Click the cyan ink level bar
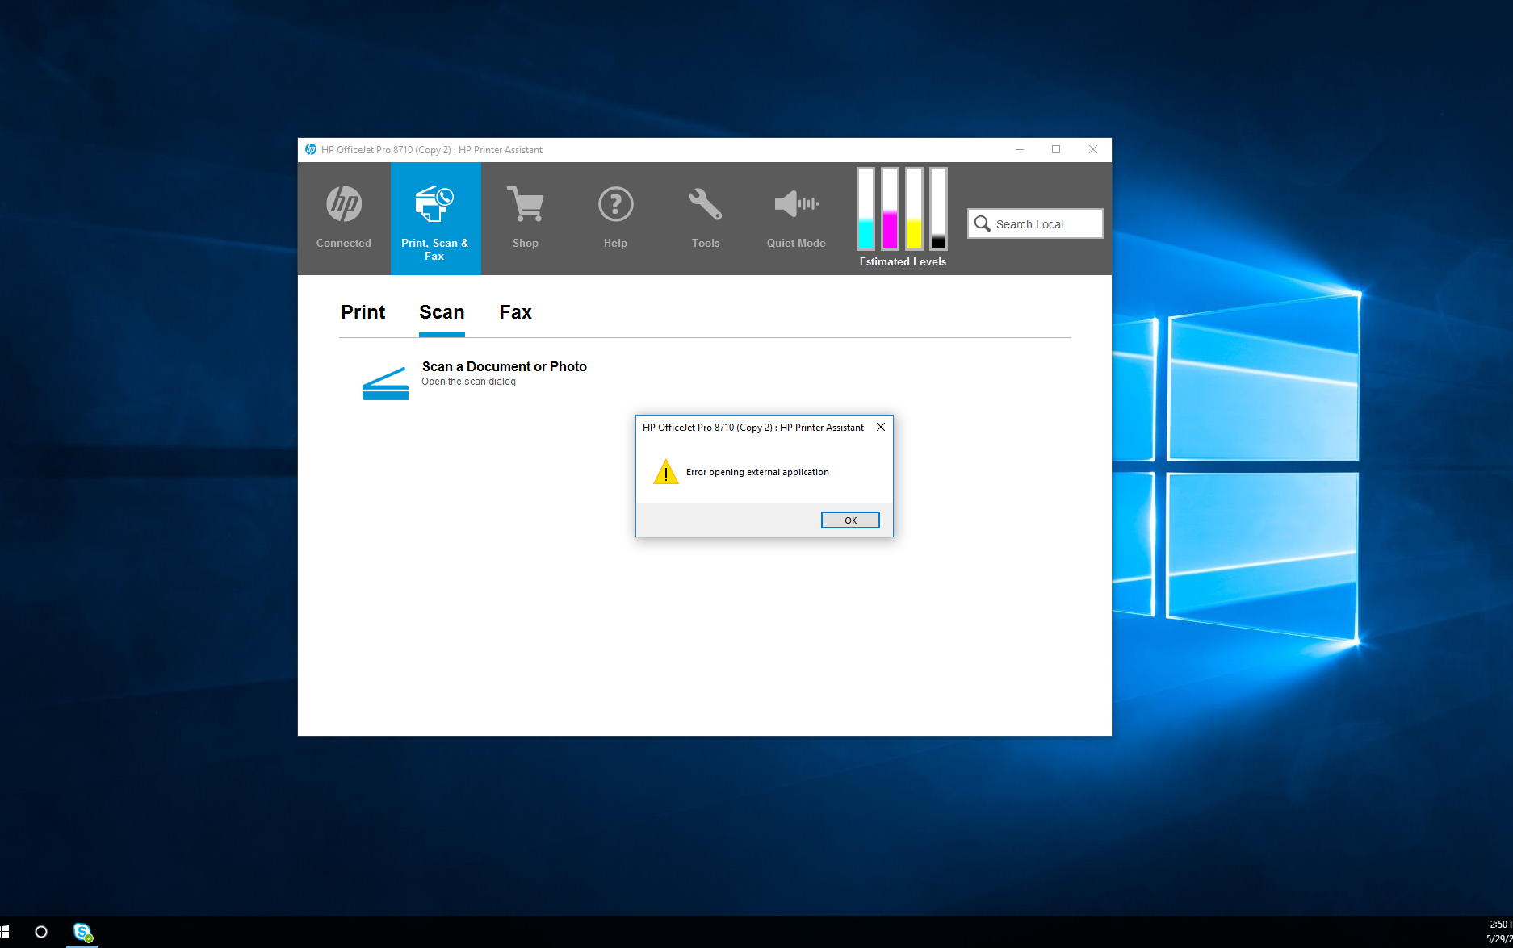Image resolution: width=1513 pixels, height=948 pixels. click(x=865, y=209)
